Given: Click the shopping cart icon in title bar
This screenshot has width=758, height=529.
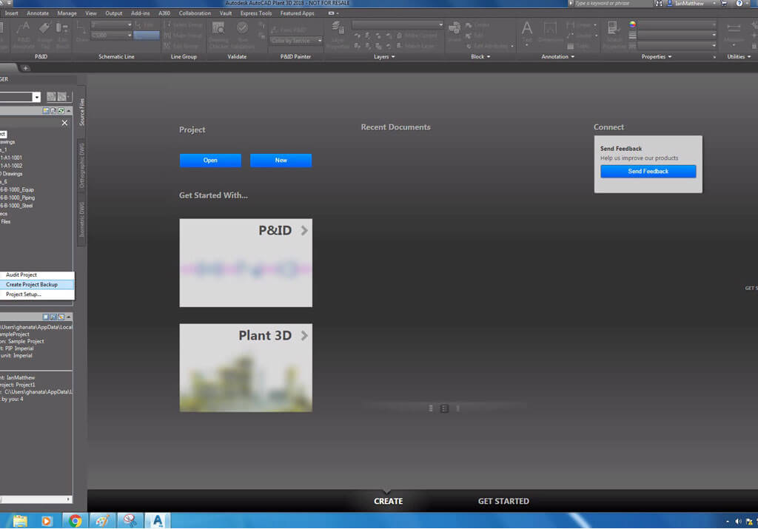Looking at the screenshot, I should (724, 4).
